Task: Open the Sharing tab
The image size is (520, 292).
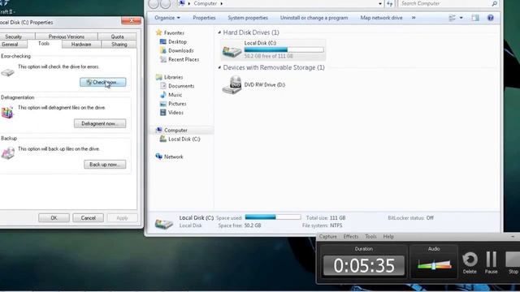Action: [x=119, y=44]
